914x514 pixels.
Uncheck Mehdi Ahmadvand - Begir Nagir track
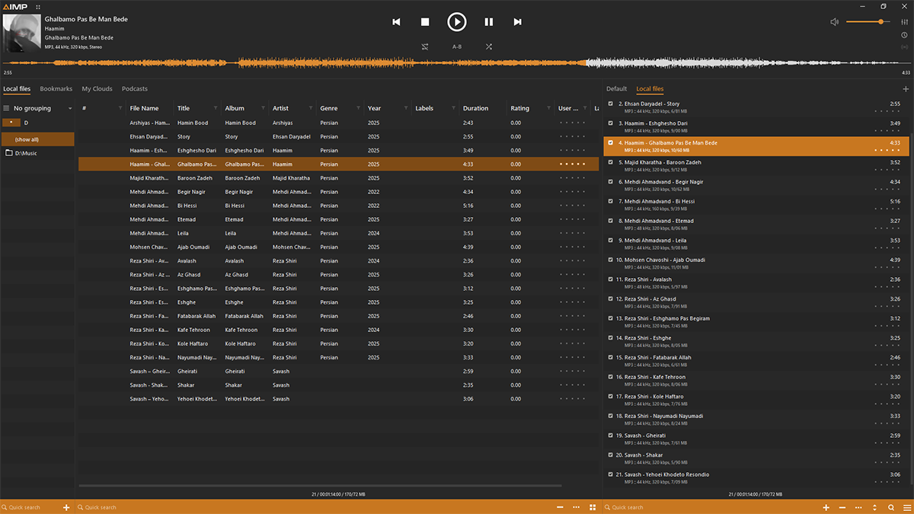[611, 181]
